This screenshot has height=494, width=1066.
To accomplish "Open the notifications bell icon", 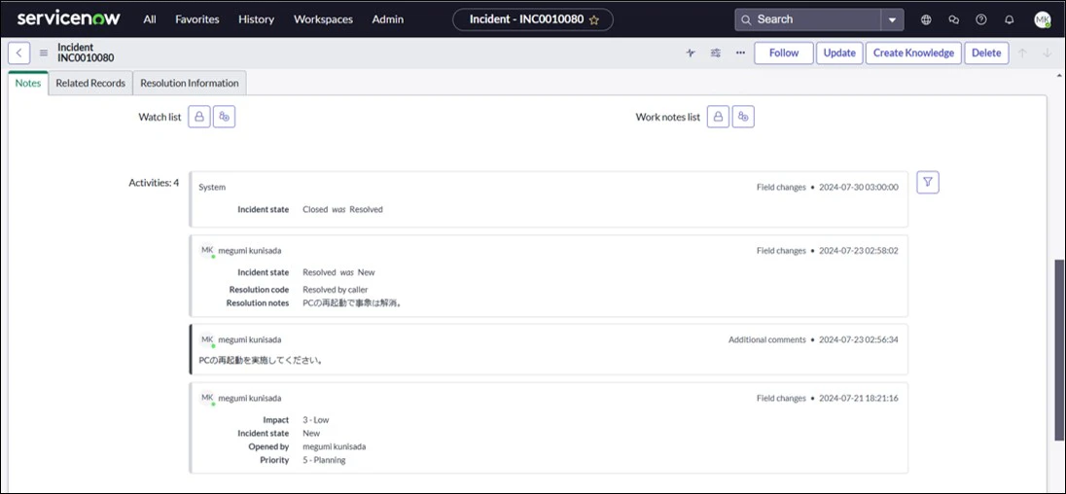I will [1009, 19].
